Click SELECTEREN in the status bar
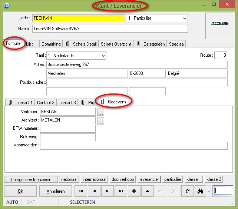 pos(82,202)
